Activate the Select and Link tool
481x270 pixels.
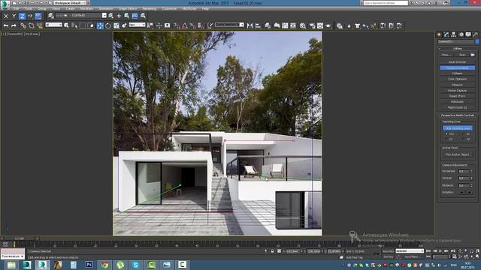tap(23, 26)
